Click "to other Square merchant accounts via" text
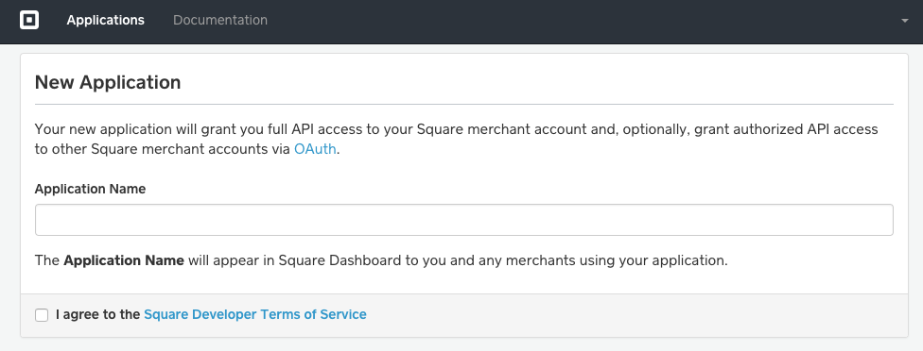Viewport: 923px width, 351px height. click(163, 149)
